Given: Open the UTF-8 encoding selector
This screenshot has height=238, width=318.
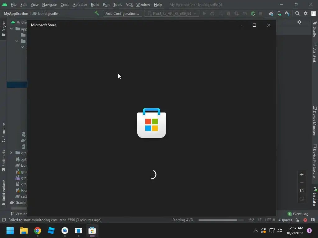Looking at the screenshot, I should (270, 220).
